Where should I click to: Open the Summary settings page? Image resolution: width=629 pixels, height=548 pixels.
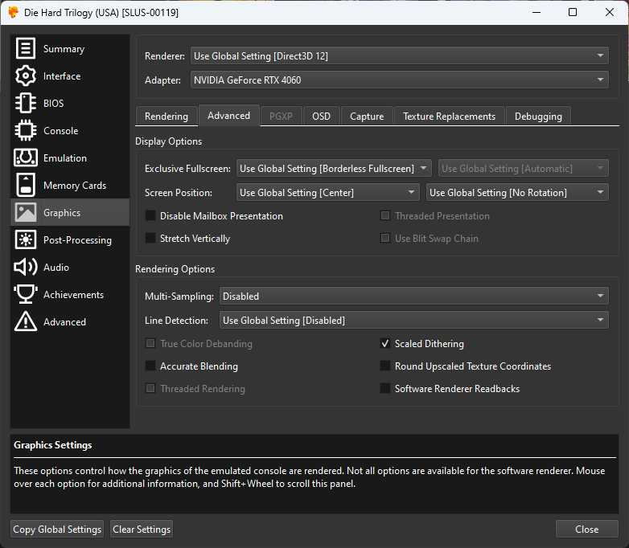pyautogui.click(x=64, y=49)
